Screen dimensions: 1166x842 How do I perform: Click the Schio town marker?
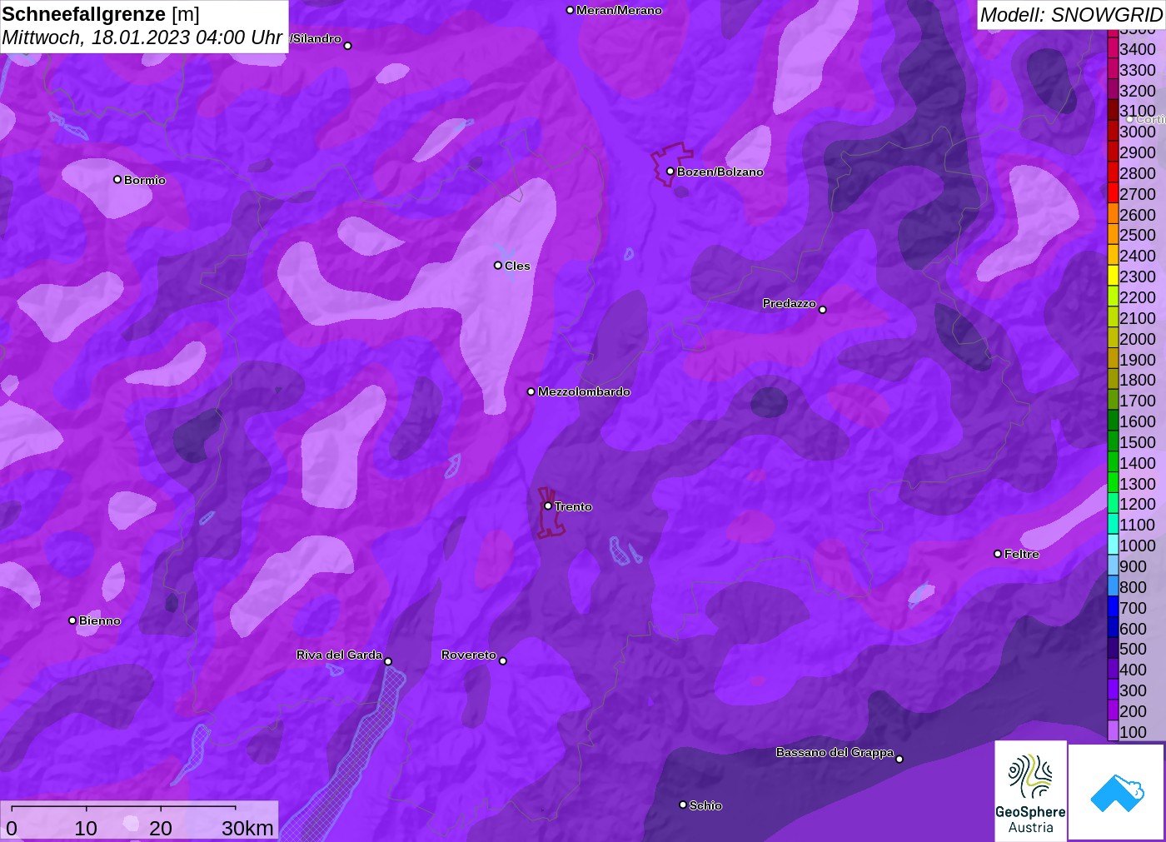click(x=683, y=805)
